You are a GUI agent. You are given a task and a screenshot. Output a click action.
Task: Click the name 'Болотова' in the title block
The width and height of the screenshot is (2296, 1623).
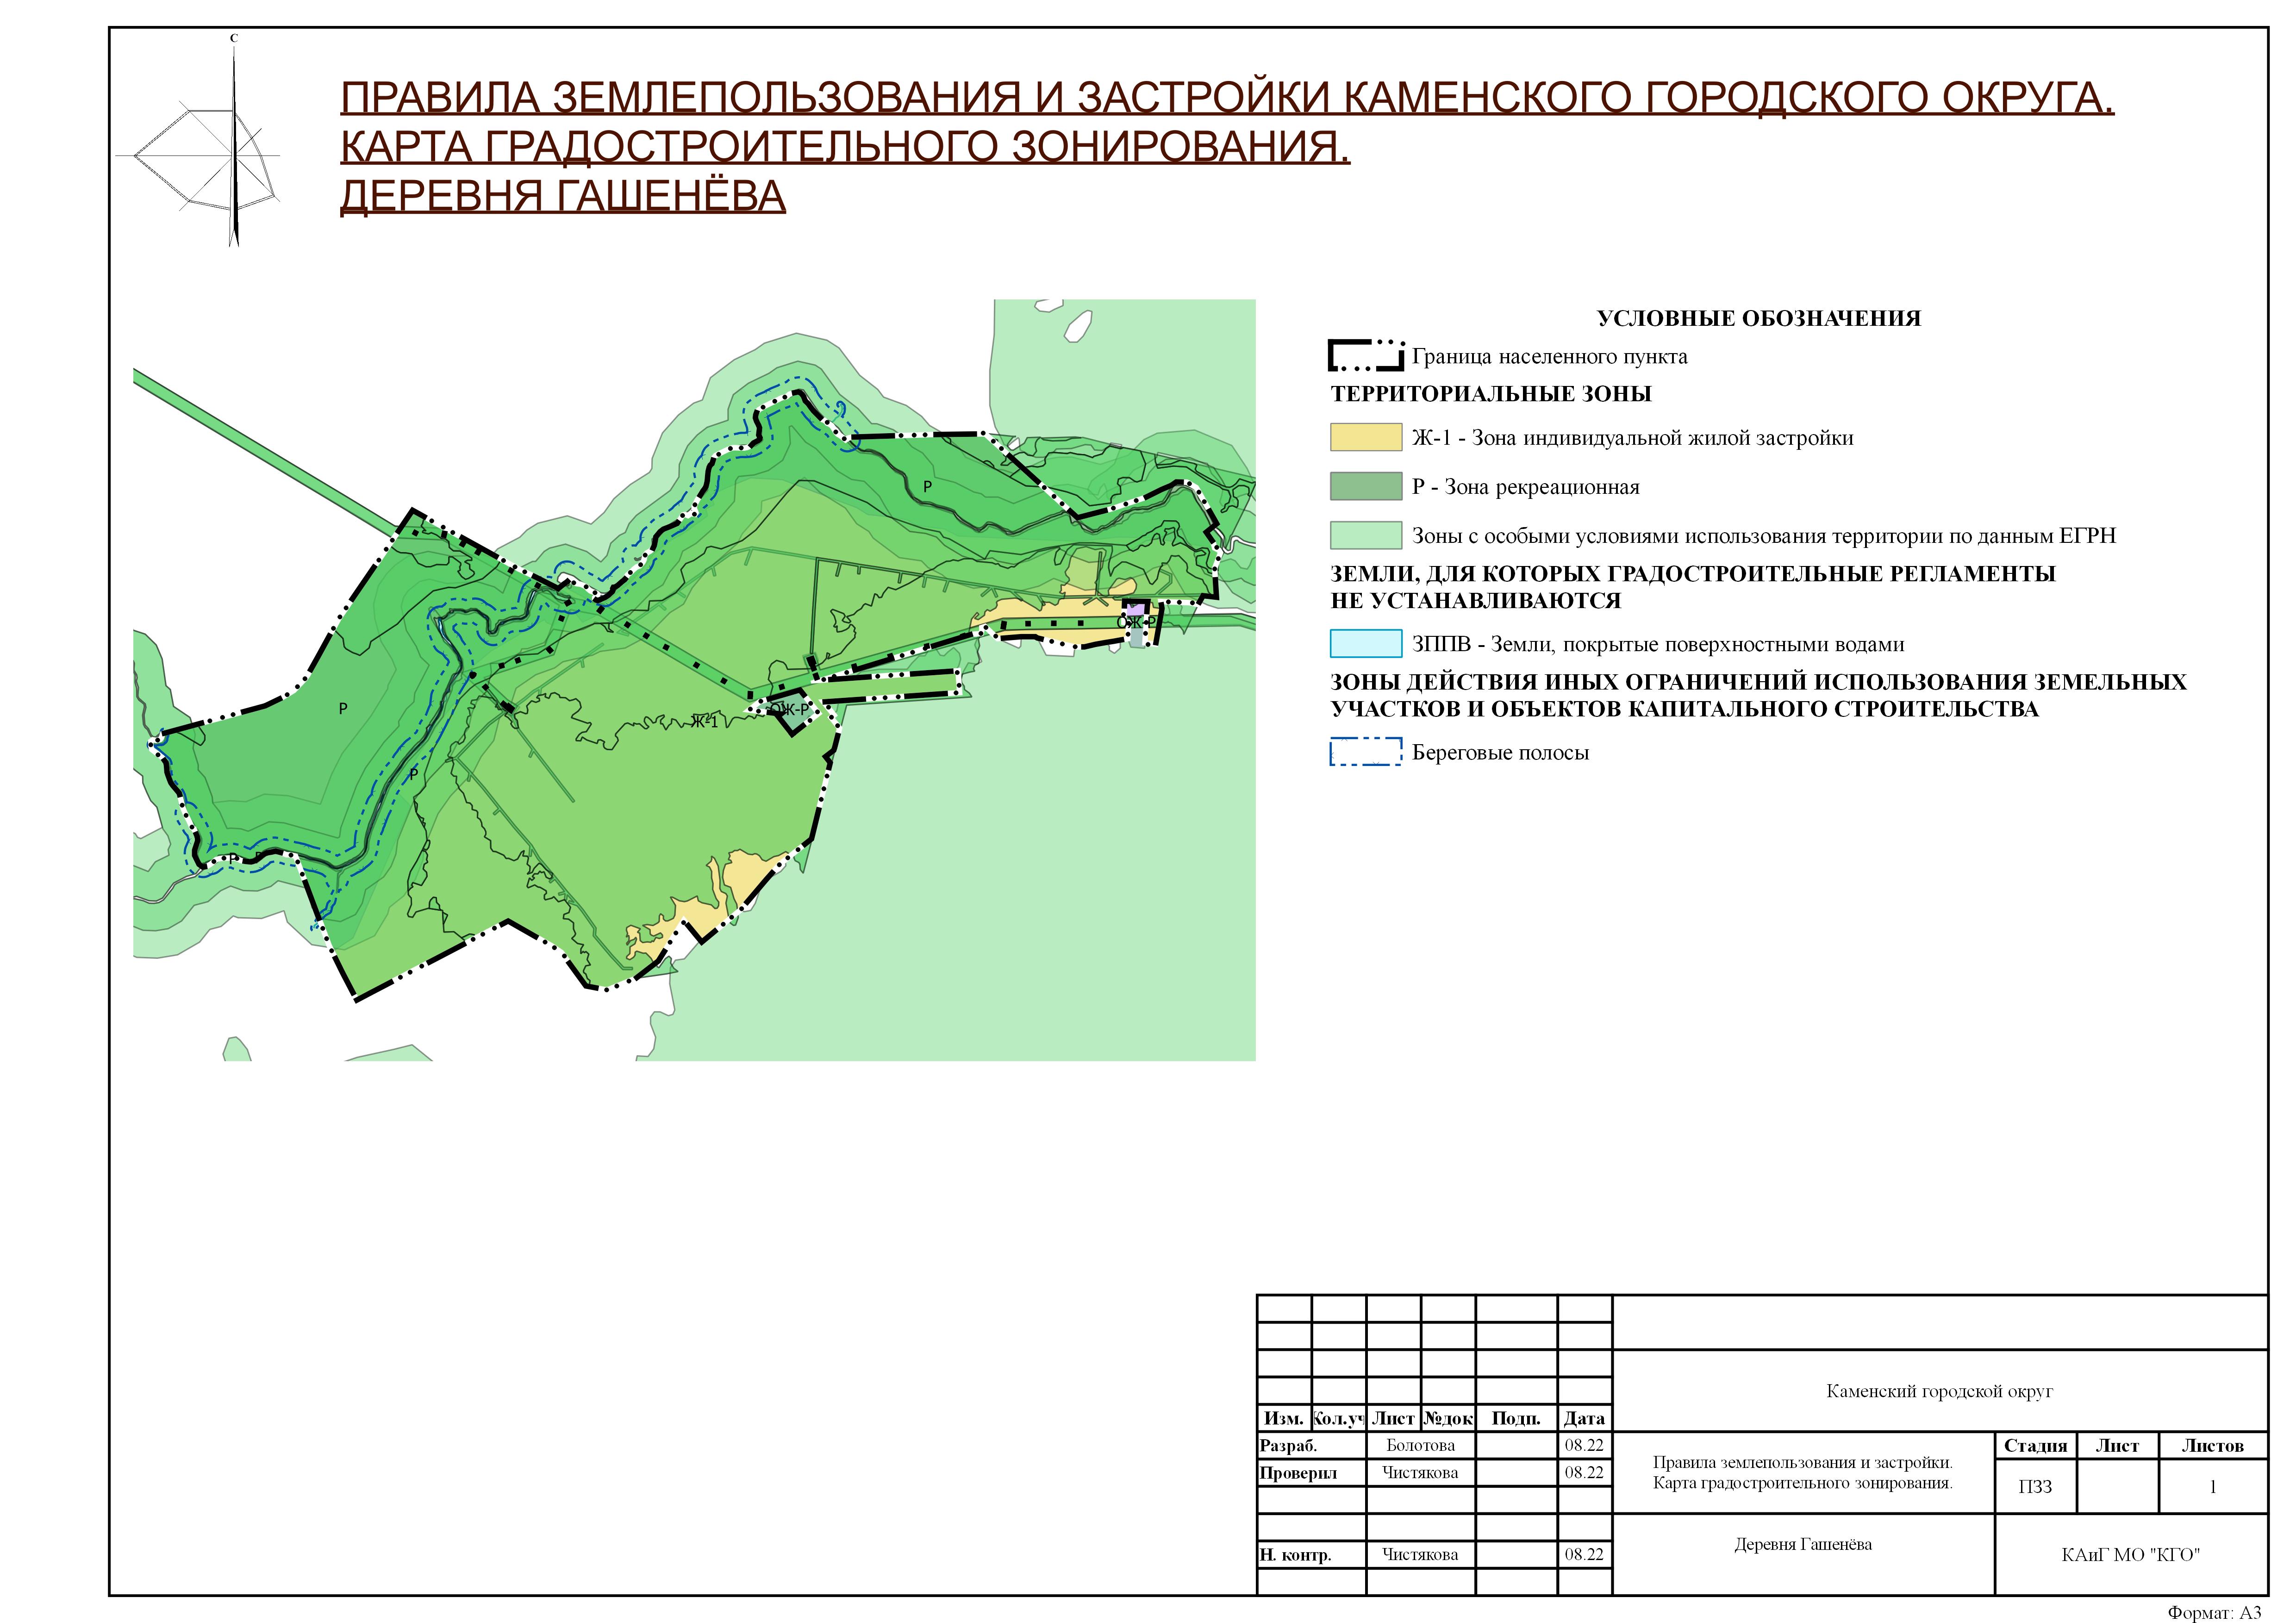click(x=1420, y=1446)
